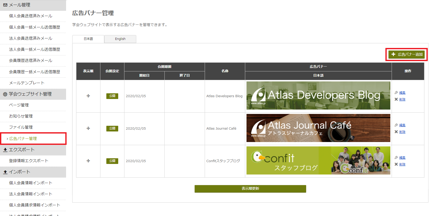Click the インポート section header
The image size is (438, 216).
tap(33, 172)
